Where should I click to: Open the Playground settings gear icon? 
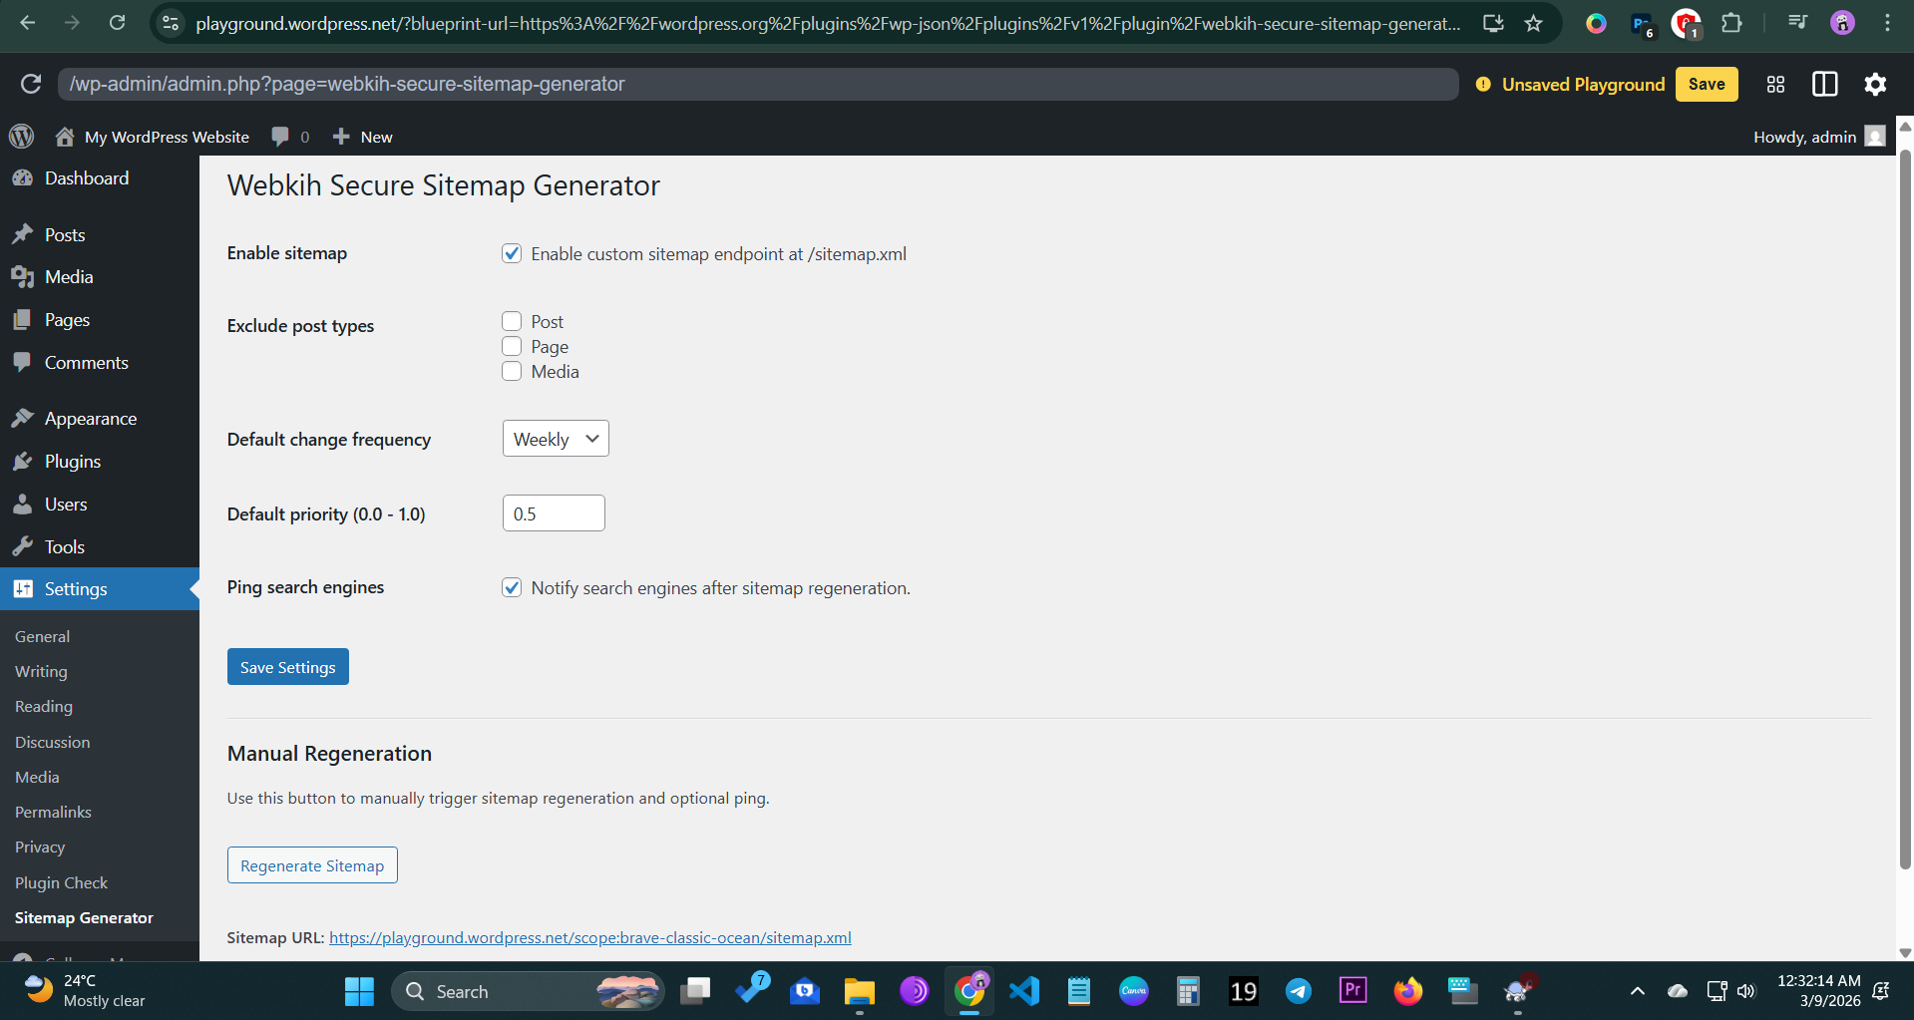(1875, 85)
